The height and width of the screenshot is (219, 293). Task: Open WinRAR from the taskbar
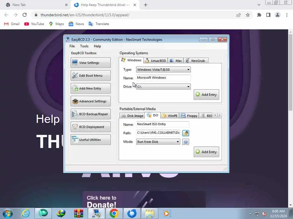pyautogui.click(x=78, y=213)
